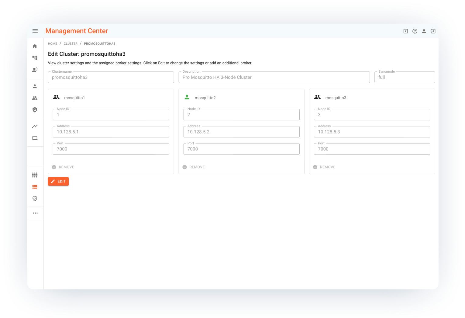Select the highlighted orange cluster list icon
The width and height of the screenshot is (465, 318).
click(x=35, y=187)
